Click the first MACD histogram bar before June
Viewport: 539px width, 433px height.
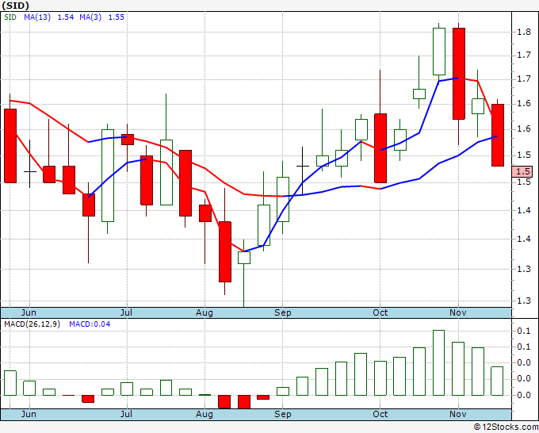pyautogui.click(x=10, y=383)
